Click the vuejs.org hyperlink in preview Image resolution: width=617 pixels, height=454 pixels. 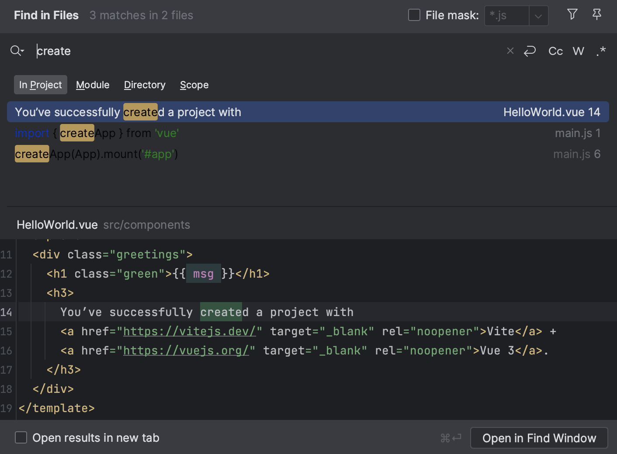pyautogui.click(x=187, y=350)
